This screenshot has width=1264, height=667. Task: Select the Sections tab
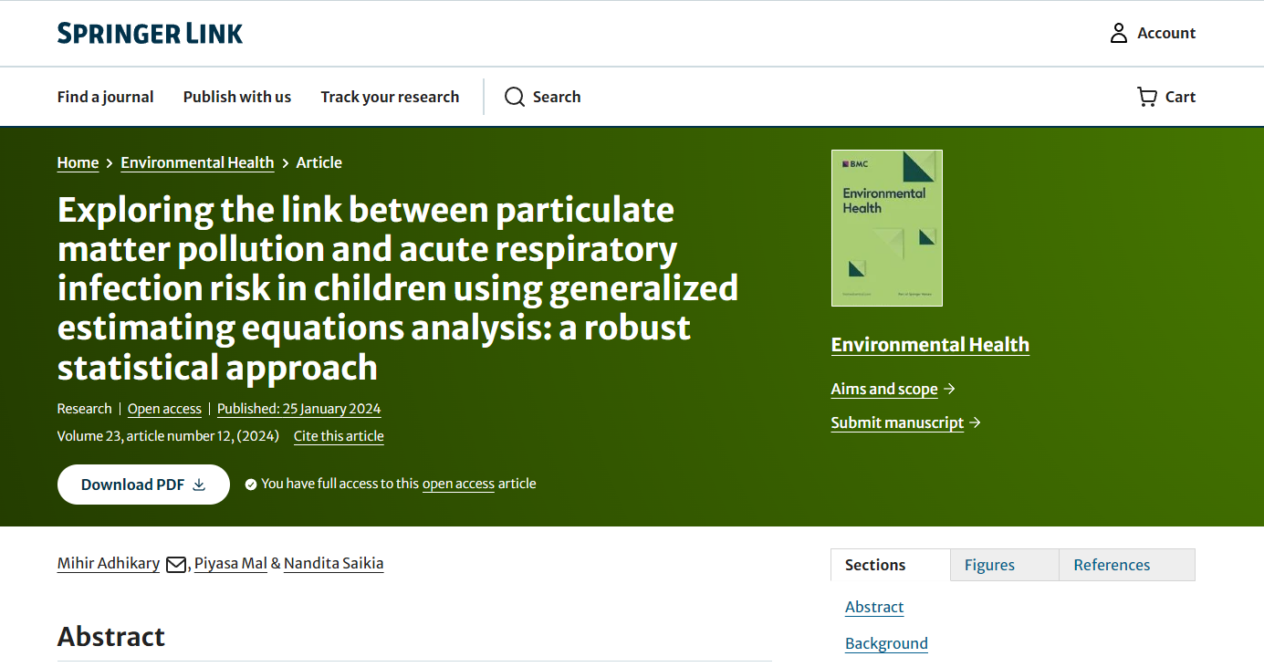875,565
